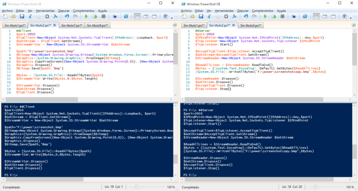
Task: Clear console brush icon in left toolbar
Action: (55, 16)
